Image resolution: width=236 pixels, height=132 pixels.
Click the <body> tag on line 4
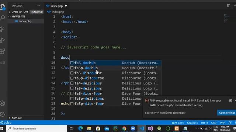click(x=67, y=32)
